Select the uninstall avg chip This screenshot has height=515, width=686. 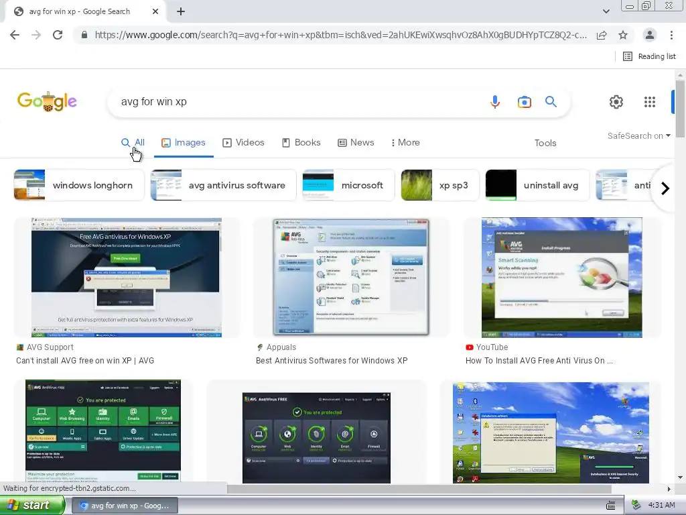click(x=537, y=185)
